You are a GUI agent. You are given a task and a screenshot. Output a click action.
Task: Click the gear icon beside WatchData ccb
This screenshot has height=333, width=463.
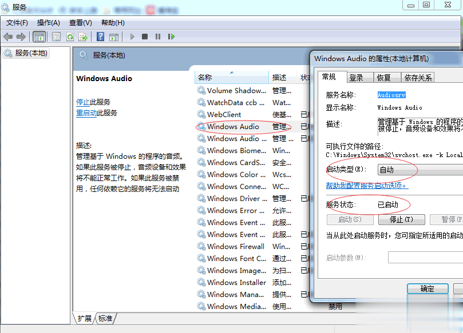(201, 102)
